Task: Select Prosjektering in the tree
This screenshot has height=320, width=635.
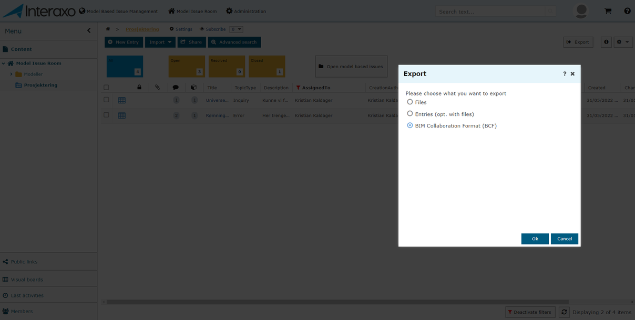Action: (x=36, y=85)
